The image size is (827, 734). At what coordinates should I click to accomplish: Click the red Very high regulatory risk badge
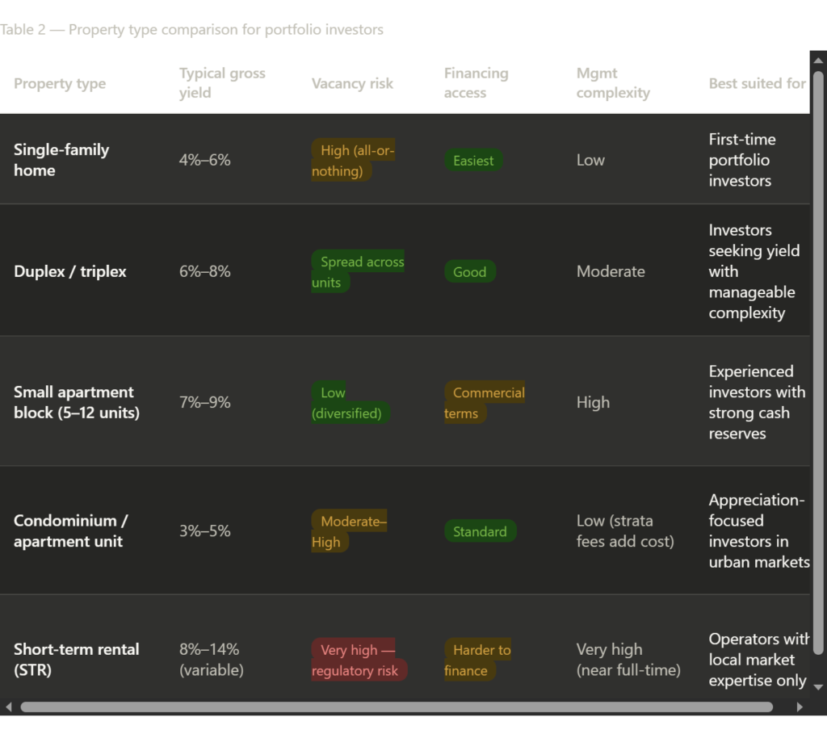pos(359,661)
